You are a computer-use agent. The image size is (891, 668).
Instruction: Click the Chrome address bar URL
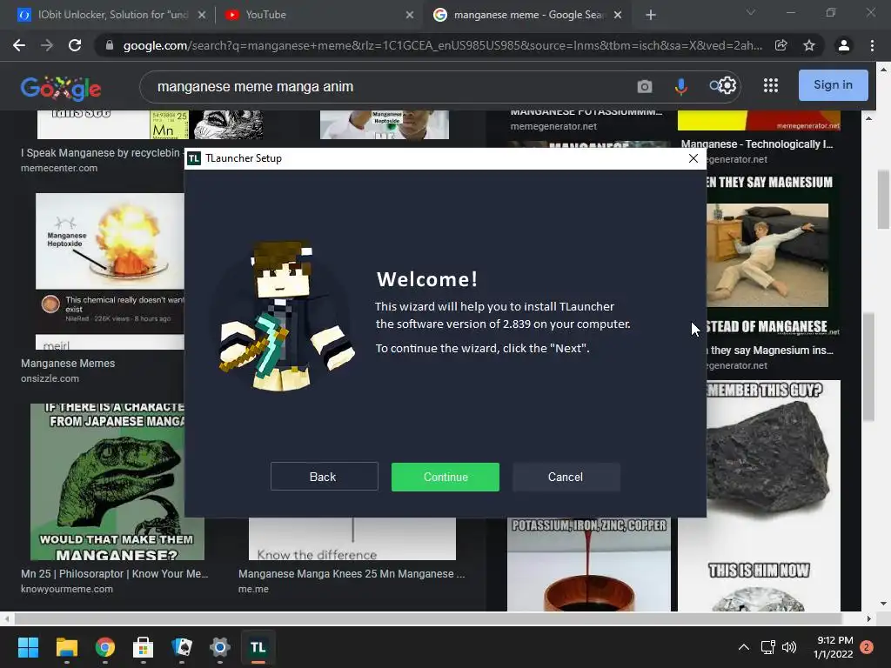(443, 45)
